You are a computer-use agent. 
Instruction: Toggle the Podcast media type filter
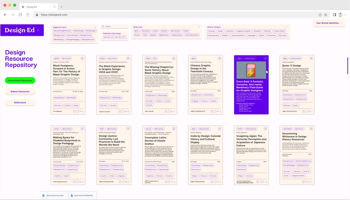coord(164,31)
